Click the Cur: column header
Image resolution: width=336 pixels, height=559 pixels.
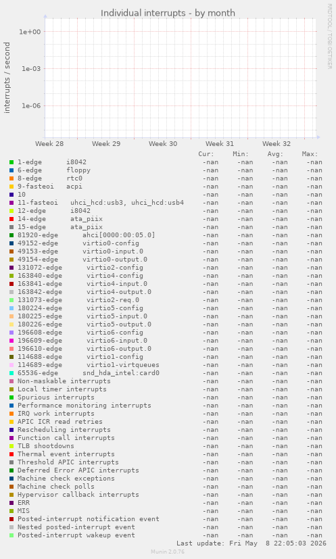(206, 154)
